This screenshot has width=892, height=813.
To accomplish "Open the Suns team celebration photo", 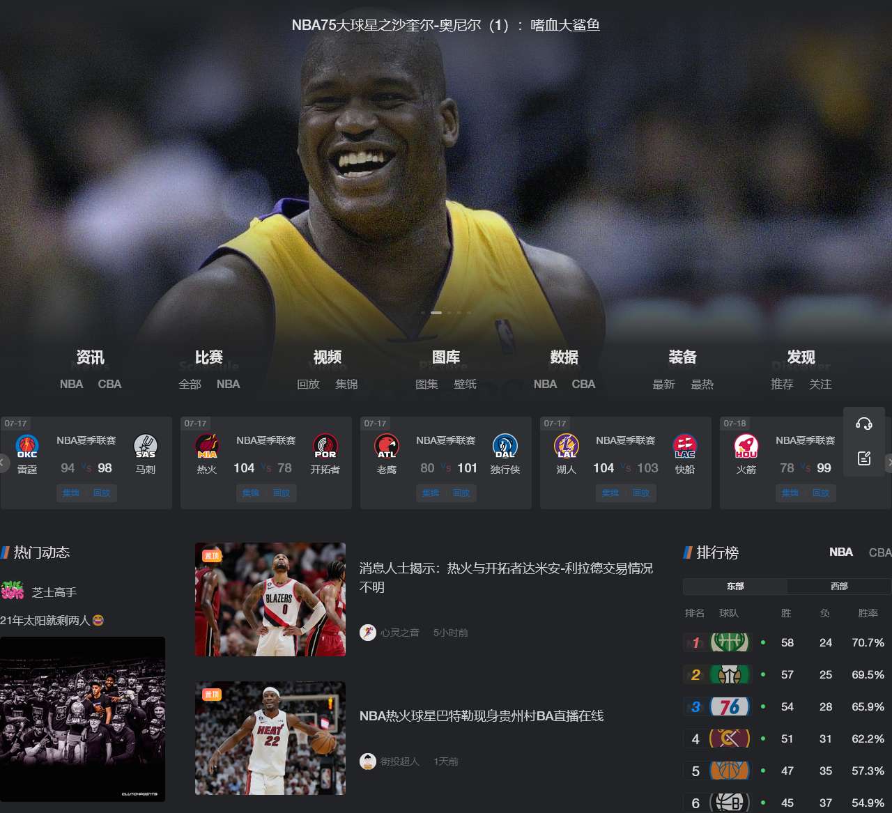I will pos(82,719).
